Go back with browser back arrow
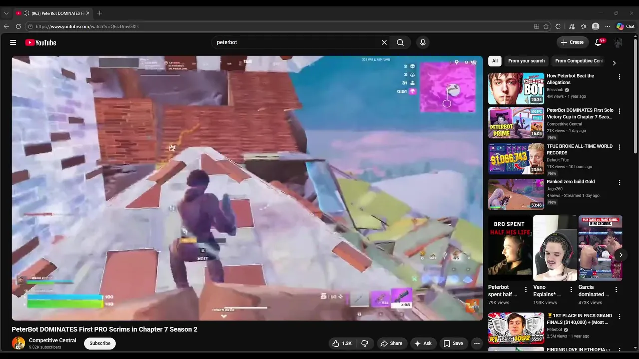The image size is (639, 359). (x=6, y=26)
